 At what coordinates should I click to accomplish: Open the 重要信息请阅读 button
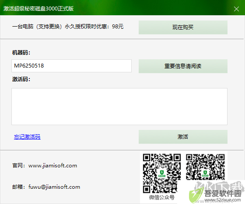(x=183, y=66)
